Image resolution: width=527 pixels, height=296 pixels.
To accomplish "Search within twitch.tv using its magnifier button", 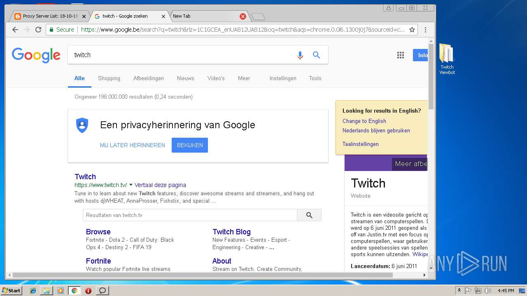I will click(x=309, y=215).
